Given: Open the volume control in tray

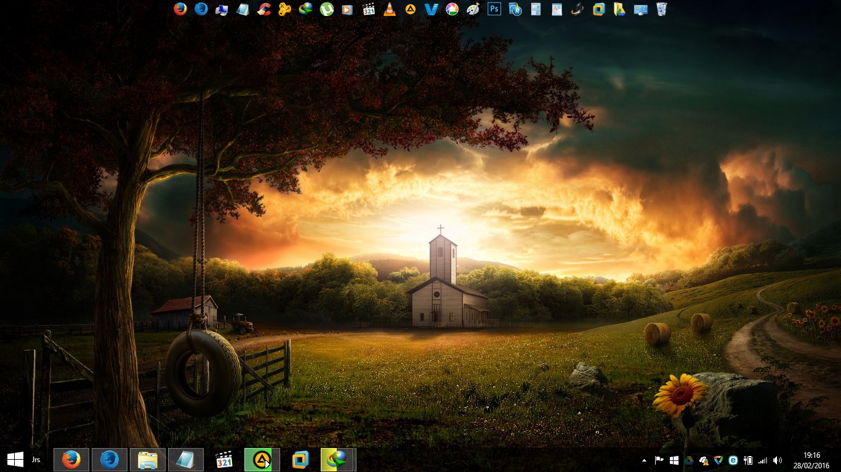Looking at the screenshot, I should click(778, 460).
